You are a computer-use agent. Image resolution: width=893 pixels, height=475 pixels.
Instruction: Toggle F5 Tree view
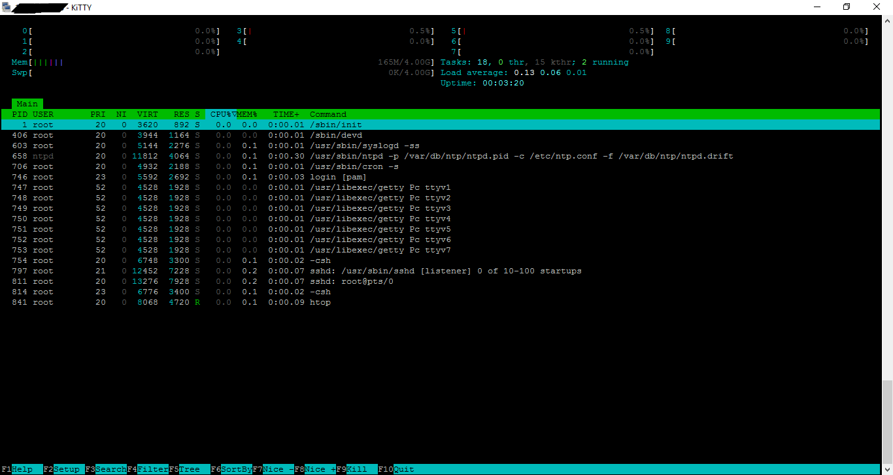[190, 469]
